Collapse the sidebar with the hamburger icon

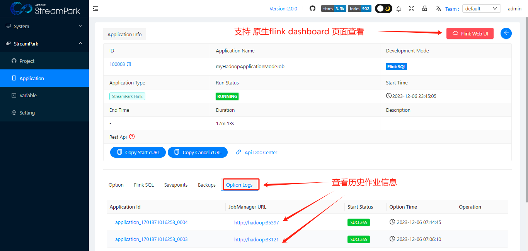click(x=95, y=8)
